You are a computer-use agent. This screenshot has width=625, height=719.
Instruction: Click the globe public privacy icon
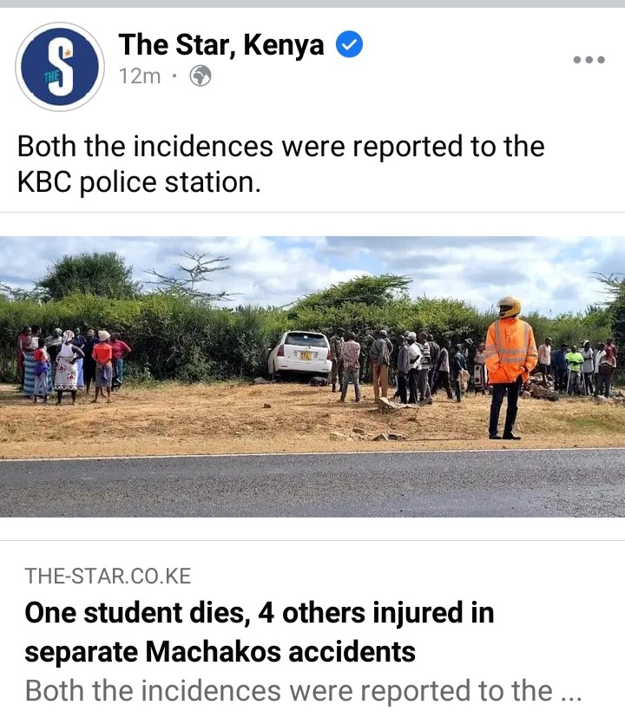pyautogui.click(x=201, y=76)
